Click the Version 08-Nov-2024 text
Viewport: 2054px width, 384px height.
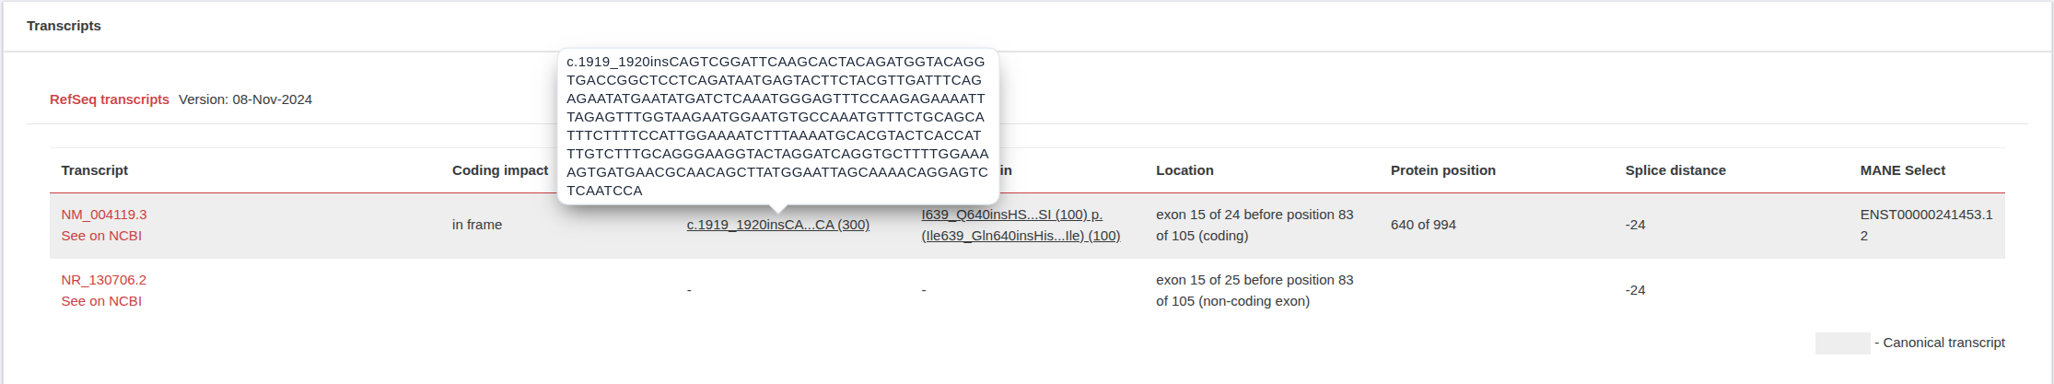(x=245, y=99)
